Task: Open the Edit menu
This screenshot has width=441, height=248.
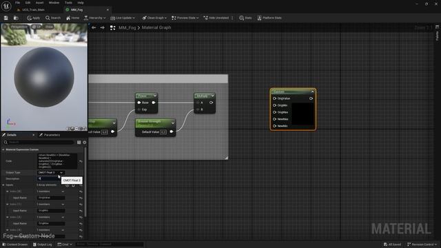Action: pyautogui.click(x=28, y=3)
